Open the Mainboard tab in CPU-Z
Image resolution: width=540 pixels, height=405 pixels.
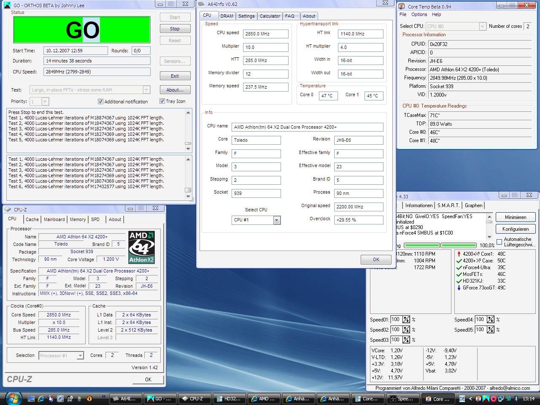(x=54, y=219)
